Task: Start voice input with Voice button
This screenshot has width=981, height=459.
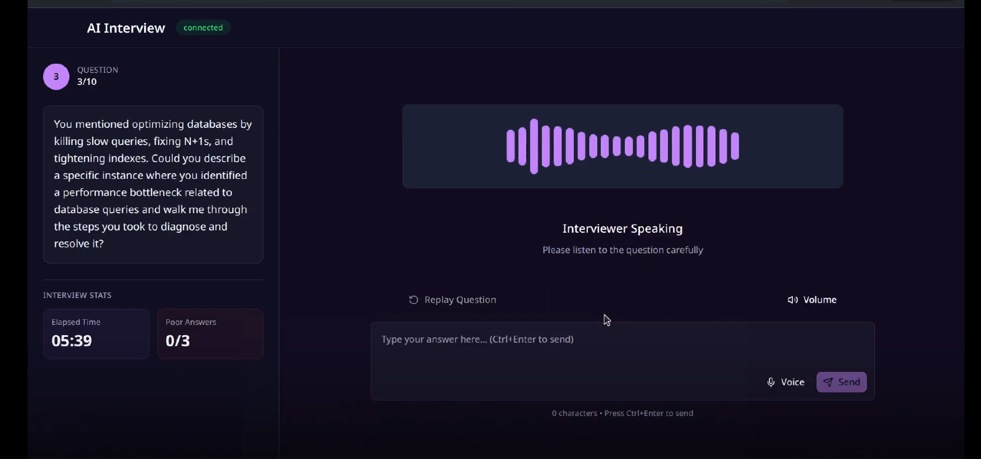Action: click(785, 382)
